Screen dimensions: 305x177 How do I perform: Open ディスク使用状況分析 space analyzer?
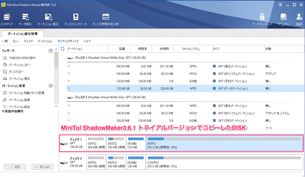(x=106, y=20)
